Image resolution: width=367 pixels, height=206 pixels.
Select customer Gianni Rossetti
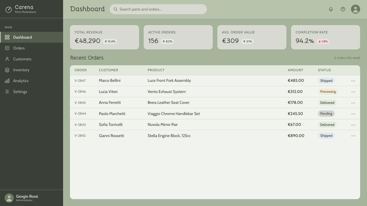(x=112, y=136)
